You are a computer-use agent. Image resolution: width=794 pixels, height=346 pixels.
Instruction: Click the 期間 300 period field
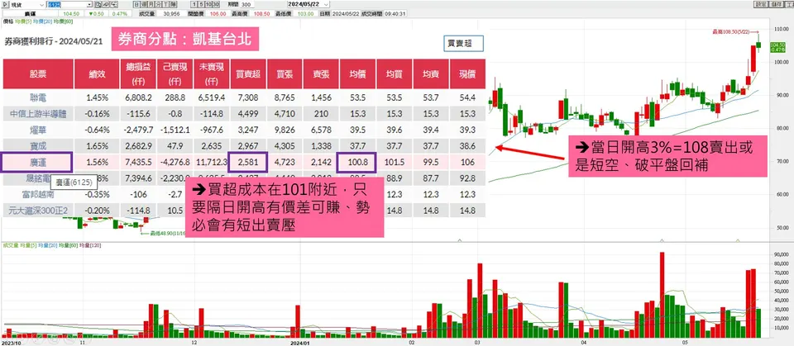point(247,5)
